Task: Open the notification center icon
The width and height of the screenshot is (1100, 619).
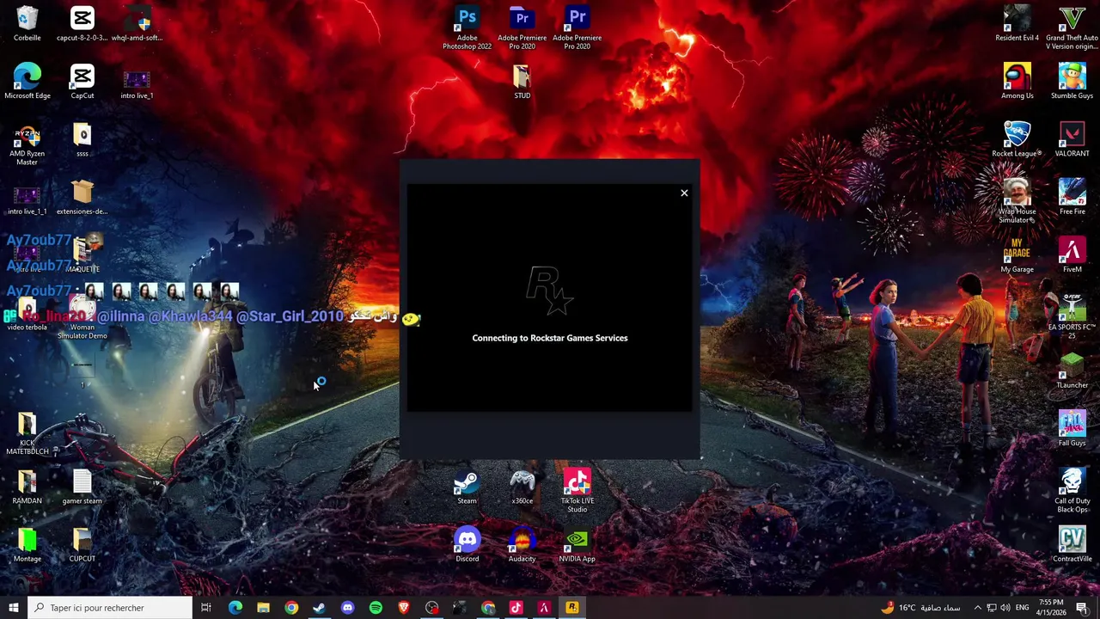Action: coord(1082,608)
